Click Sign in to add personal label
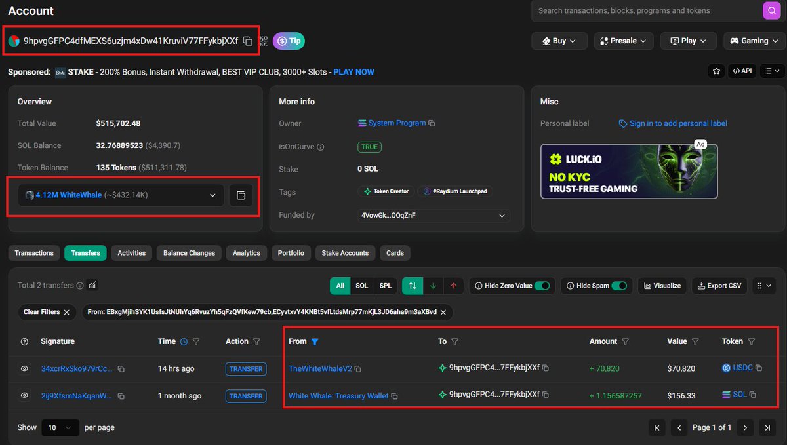This screenshot has height=445, width=787. coord(678,123)
